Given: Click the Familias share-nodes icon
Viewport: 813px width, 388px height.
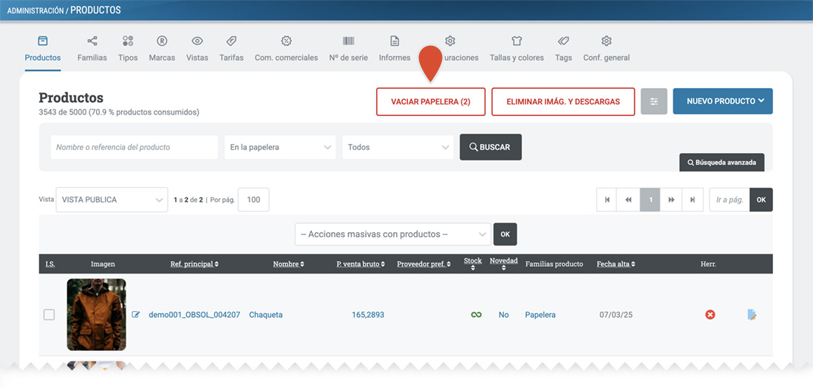Looking at the screenshot, I should tap(92, 41).
